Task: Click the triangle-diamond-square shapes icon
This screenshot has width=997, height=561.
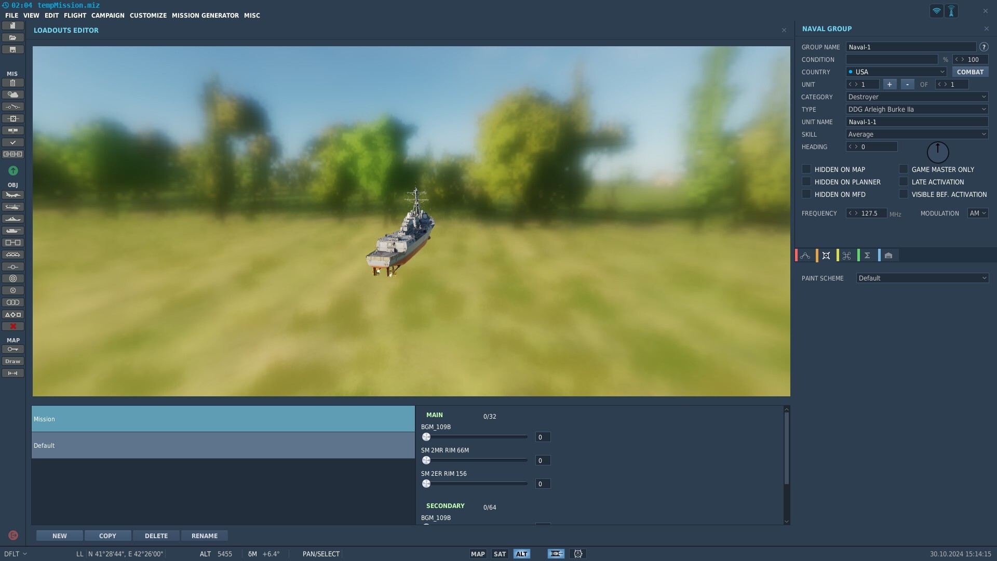Action: [13, 314]
